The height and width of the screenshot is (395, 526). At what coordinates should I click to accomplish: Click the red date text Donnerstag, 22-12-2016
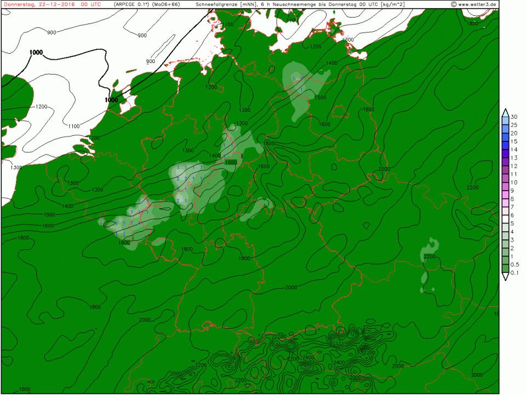point(38,4)
